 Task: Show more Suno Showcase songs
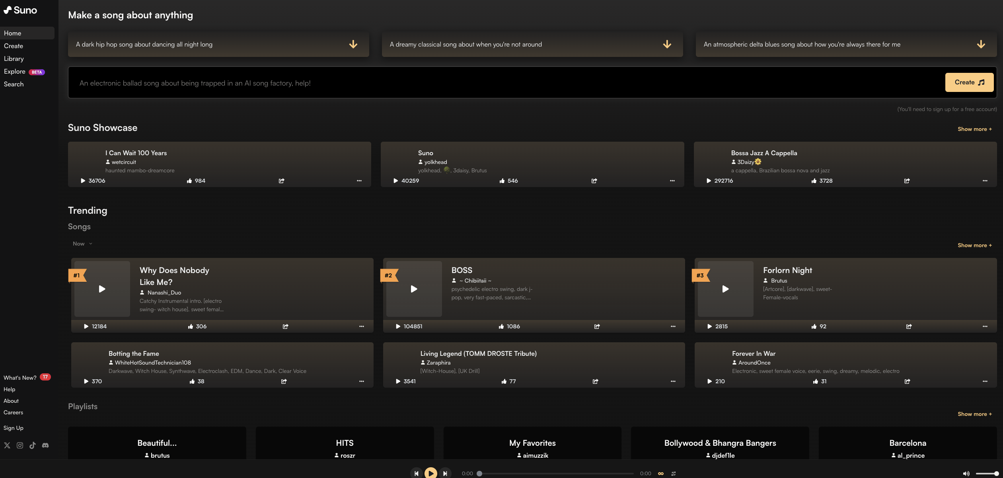point(975,129)
